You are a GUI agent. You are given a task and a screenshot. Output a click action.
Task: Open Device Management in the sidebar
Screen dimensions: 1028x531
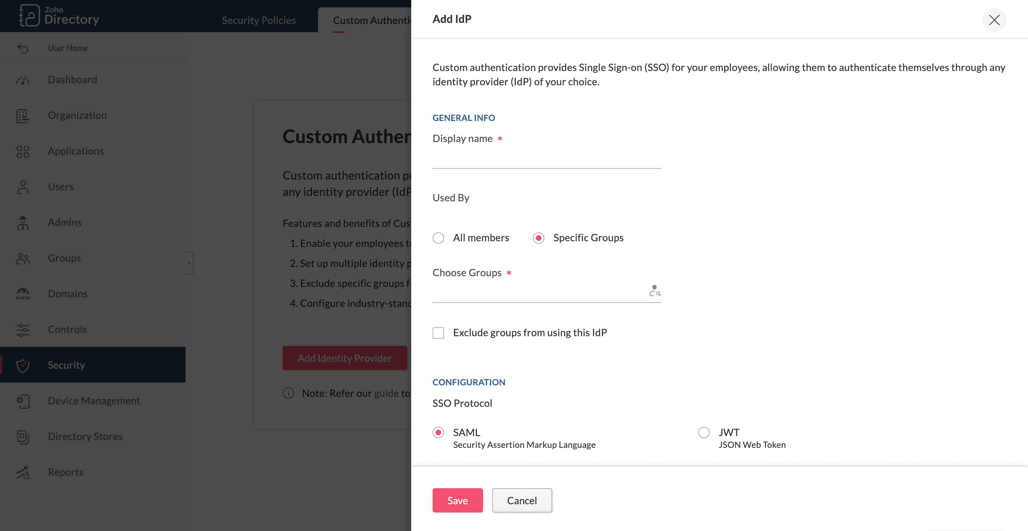[94, 400]
